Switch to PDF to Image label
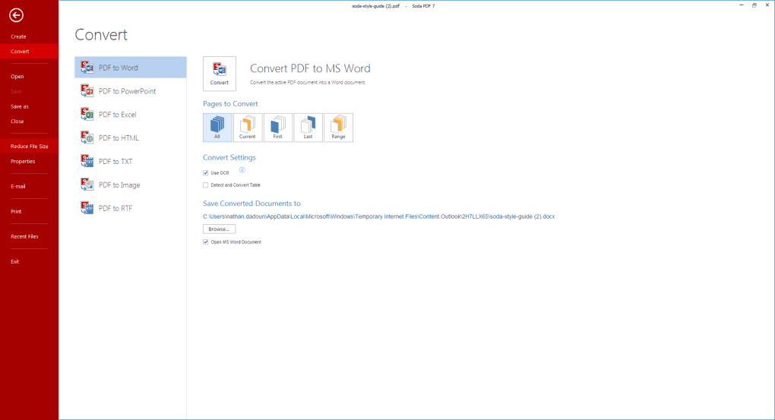 coord(119,185)
